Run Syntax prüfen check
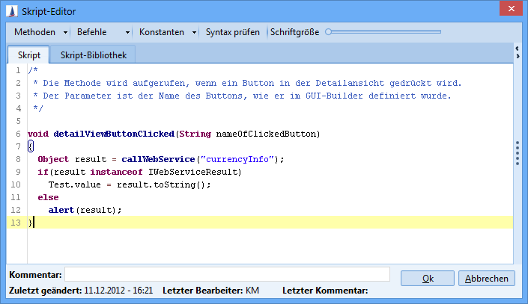This screenshot has height=304, width=528. [233, 33]
